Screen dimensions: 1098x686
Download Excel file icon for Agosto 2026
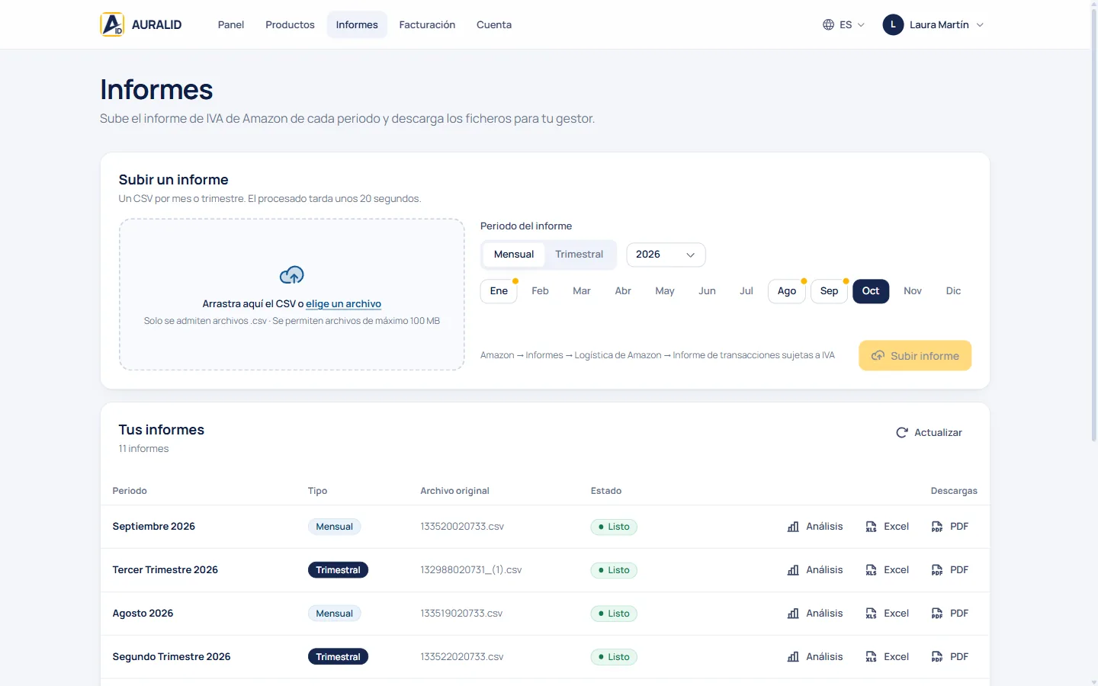click(871, 614)
